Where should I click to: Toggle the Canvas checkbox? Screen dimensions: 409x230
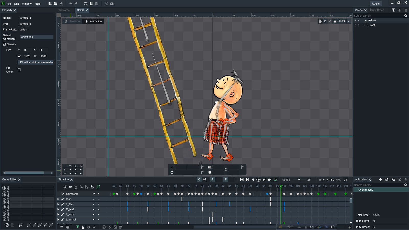pos(4,44)
